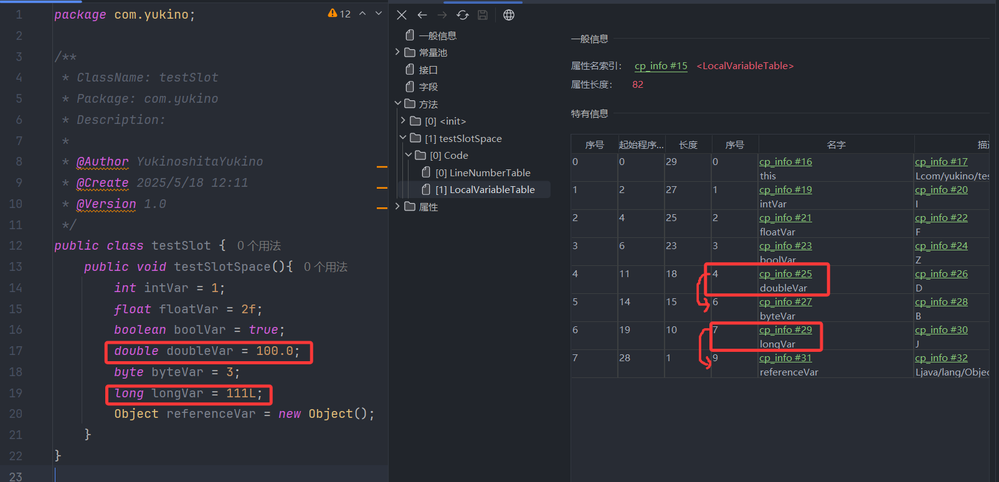
Task: Expand the 常量池 tree node
Action: 397,52
